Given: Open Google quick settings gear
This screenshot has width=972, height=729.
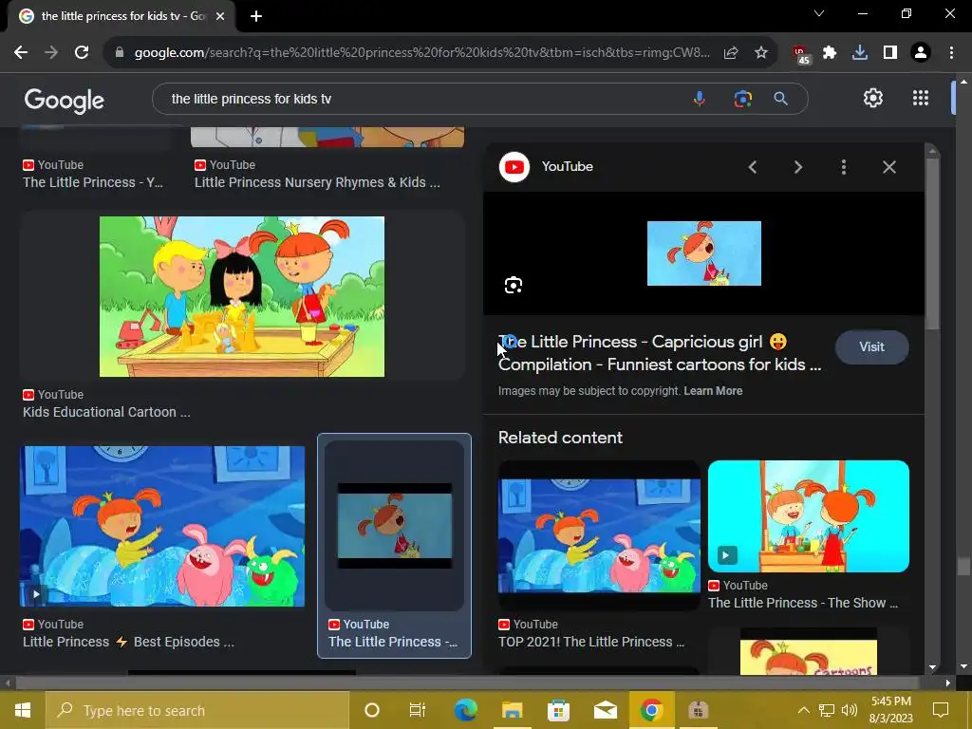Looking at the screenshot, I should tap(873, 98).
